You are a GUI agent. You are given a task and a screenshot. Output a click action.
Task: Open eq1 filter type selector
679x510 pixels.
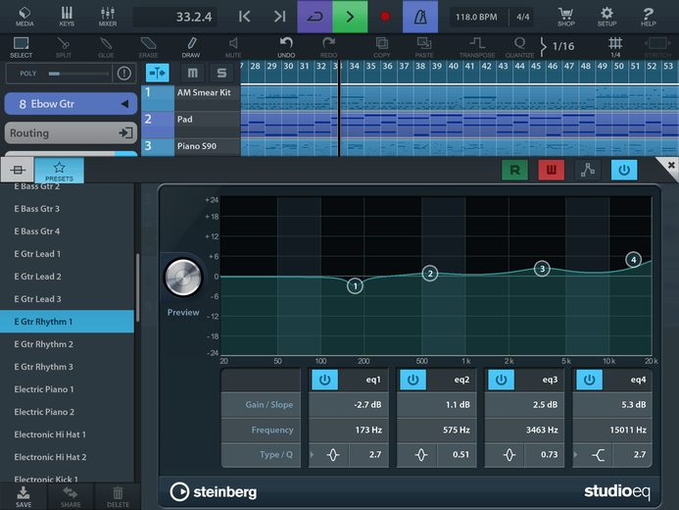(x=332, y=455)
